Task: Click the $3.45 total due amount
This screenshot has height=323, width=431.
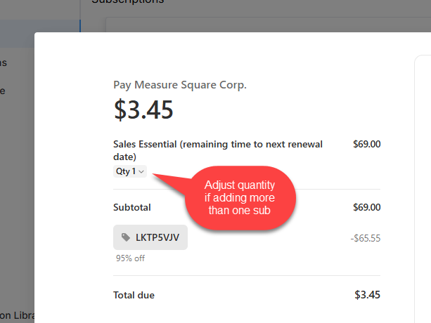Action: coord(367,295)
